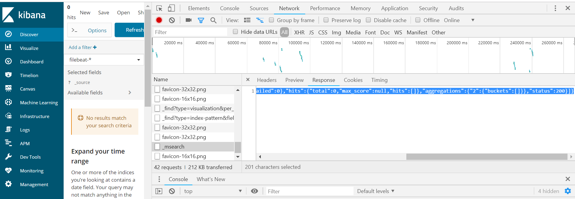Viewport: 575px width, 199px height.
Task: Open query bar Options link
Action: 97,30
